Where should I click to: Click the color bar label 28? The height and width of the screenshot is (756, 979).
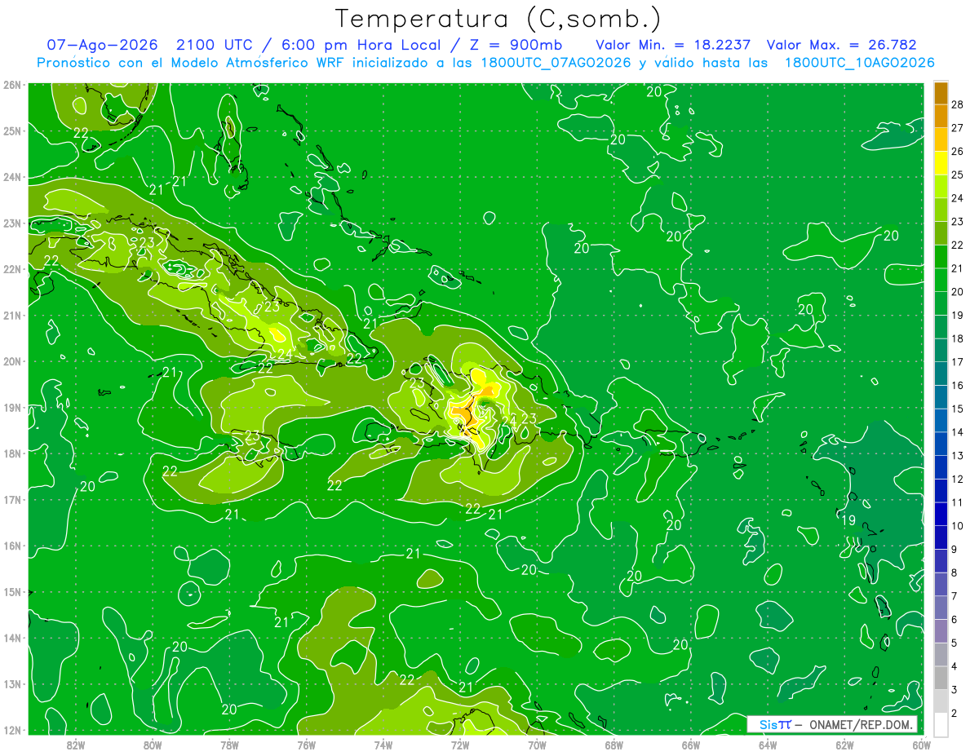point(957,104)
